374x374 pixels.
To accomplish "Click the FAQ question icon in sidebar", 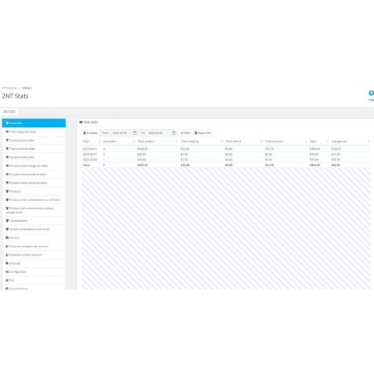I will pyautogui.click(x=7, y=280).
